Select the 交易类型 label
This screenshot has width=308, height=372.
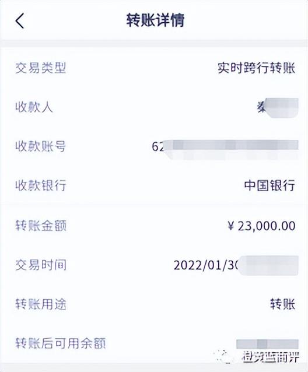tap(41, 68)
